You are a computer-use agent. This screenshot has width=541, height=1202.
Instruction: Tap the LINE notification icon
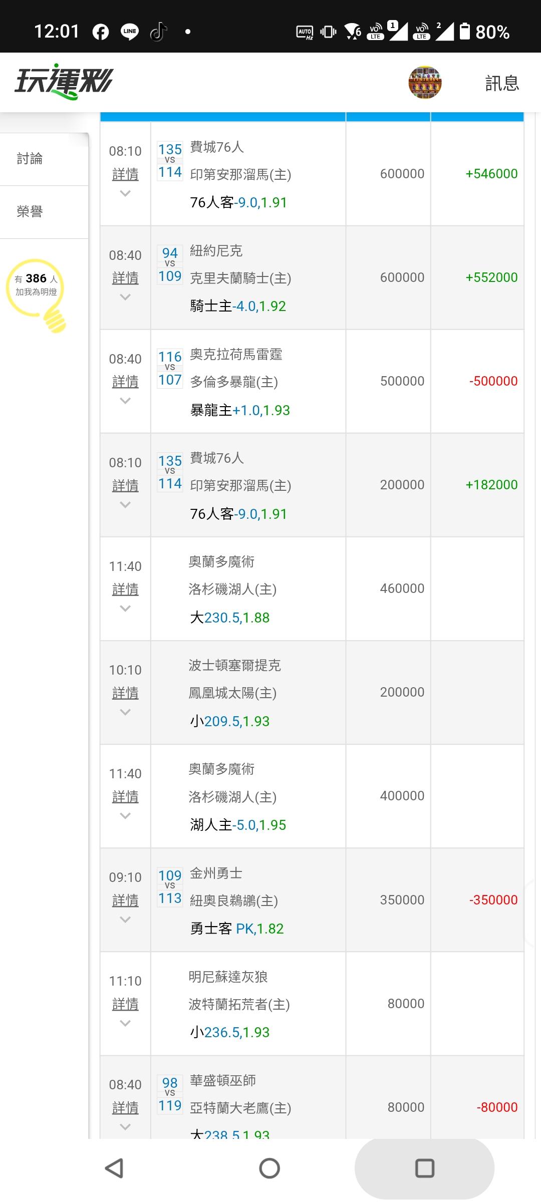tap(130, 32)
